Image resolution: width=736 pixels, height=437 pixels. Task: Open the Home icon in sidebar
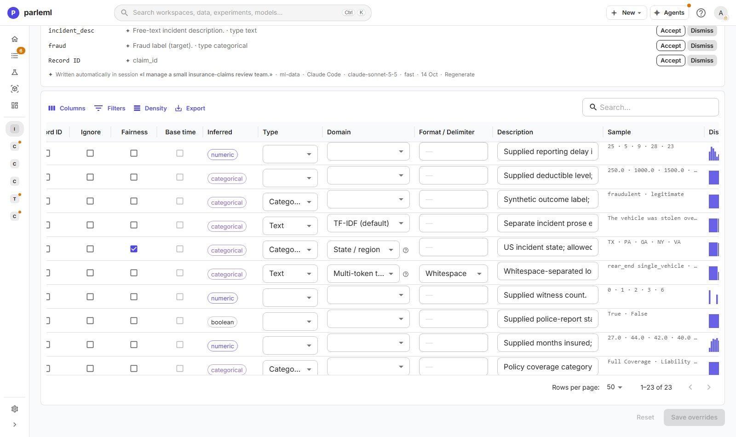15,39
